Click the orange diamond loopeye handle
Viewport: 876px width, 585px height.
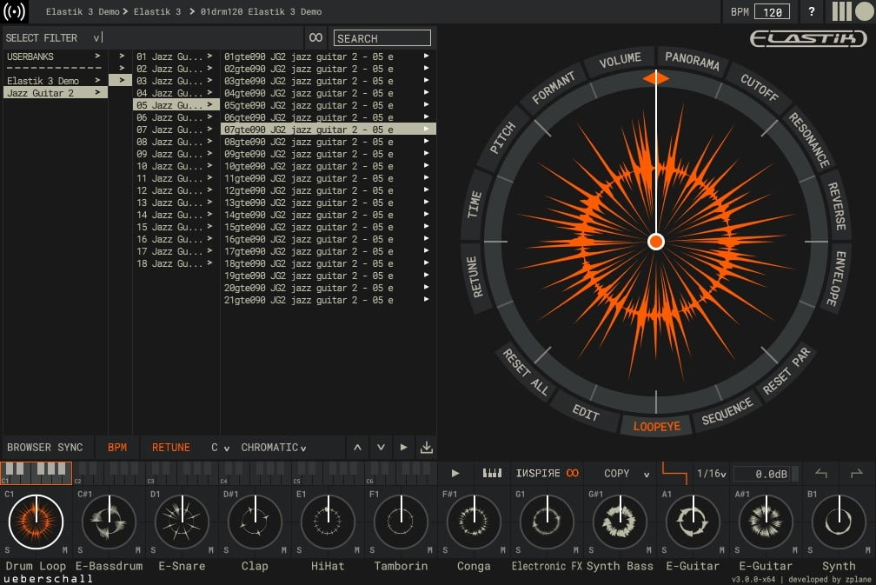(656, 78)
